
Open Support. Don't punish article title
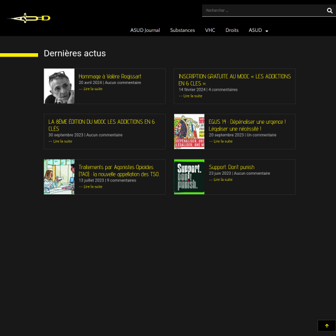[x=232, y=167]
